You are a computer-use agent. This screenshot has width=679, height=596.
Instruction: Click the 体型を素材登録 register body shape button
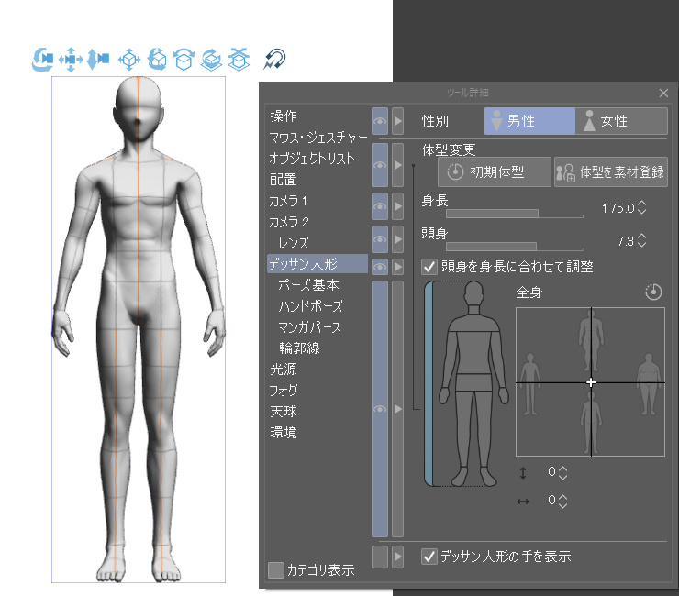(x=611, y=171)
